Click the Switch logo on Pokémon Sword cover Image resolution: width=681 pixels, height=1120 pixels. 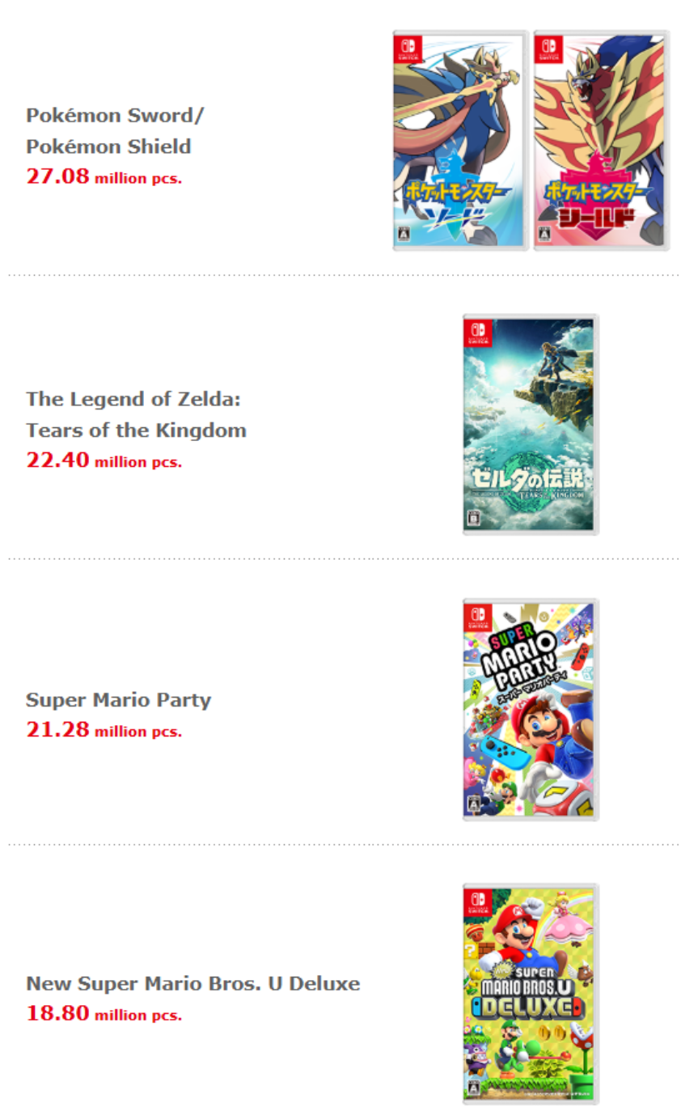(x=404, y=48)
